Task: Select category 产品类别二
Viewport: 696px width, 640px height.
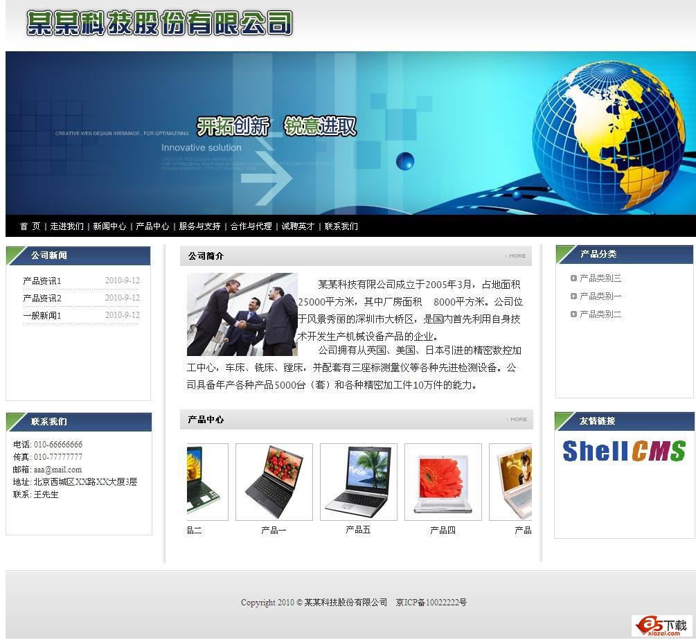Action: point(600,314)
